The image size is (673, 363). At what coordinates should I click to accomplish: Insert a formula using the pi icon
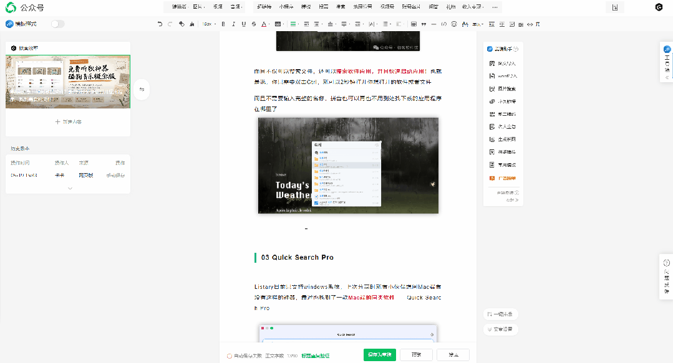[538, 24]
